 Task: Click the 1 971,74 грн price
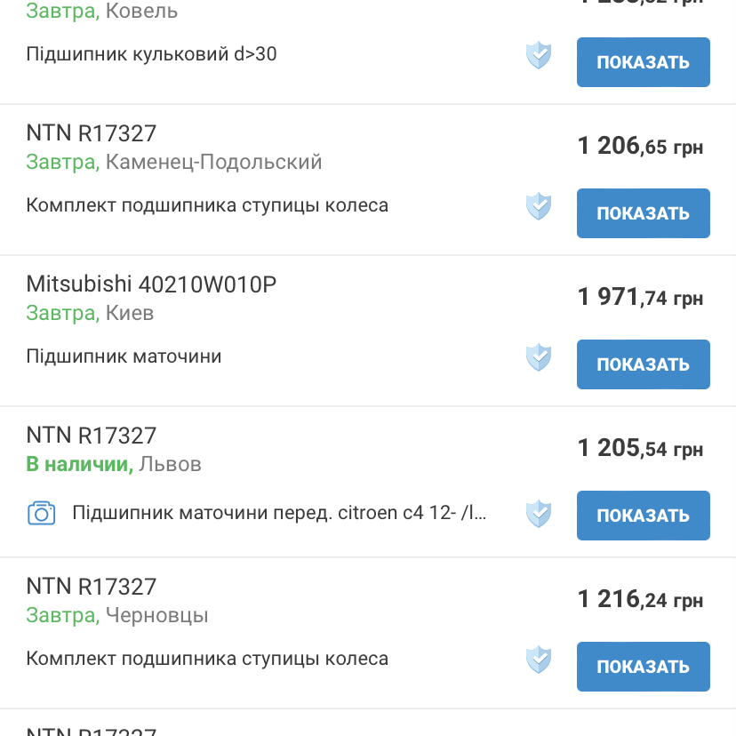coord(640,297)
